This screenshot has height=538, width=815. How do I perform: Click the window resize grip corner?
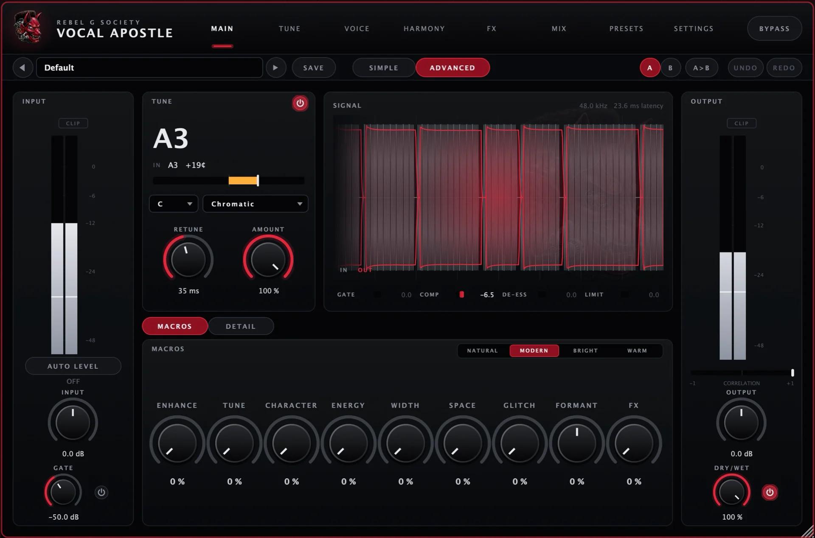[807, 531]
